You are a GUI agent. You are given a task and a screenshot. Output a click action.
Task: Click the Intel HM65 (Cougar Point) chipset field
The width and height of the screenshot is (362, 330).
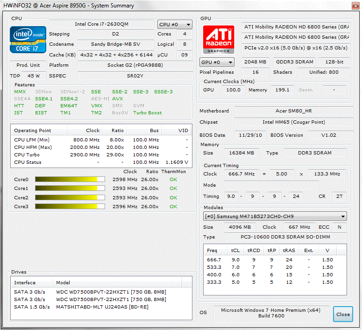tap(294, 122)
